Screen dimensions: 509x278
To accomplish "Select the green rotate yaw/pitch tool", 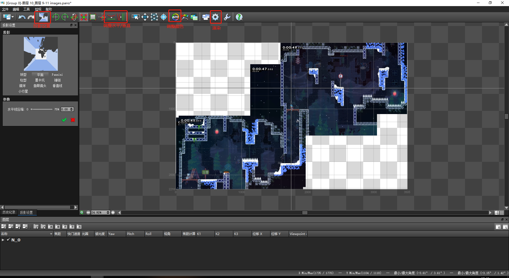I will pyautogui.click(x=56, y=17).
